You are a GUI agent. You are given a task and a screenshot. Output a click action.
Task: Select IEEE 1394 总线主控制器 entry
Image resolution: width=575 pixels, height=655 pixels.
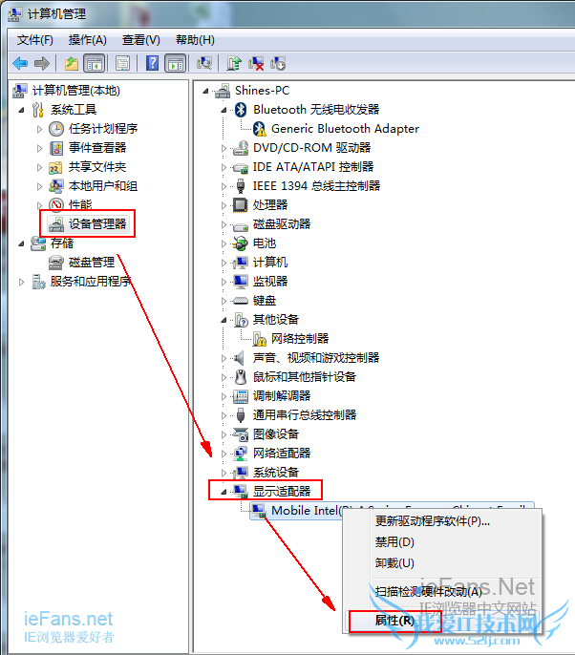pos(316,186)
